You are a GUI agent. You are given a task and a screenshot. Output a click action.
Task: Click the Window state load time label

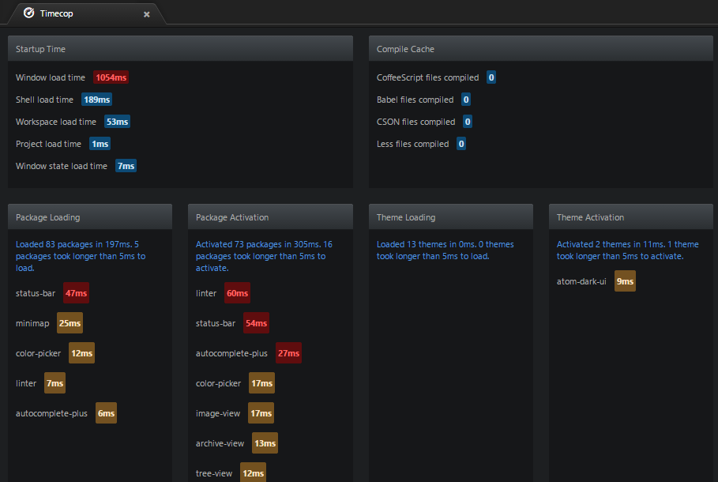click(62, 166)
